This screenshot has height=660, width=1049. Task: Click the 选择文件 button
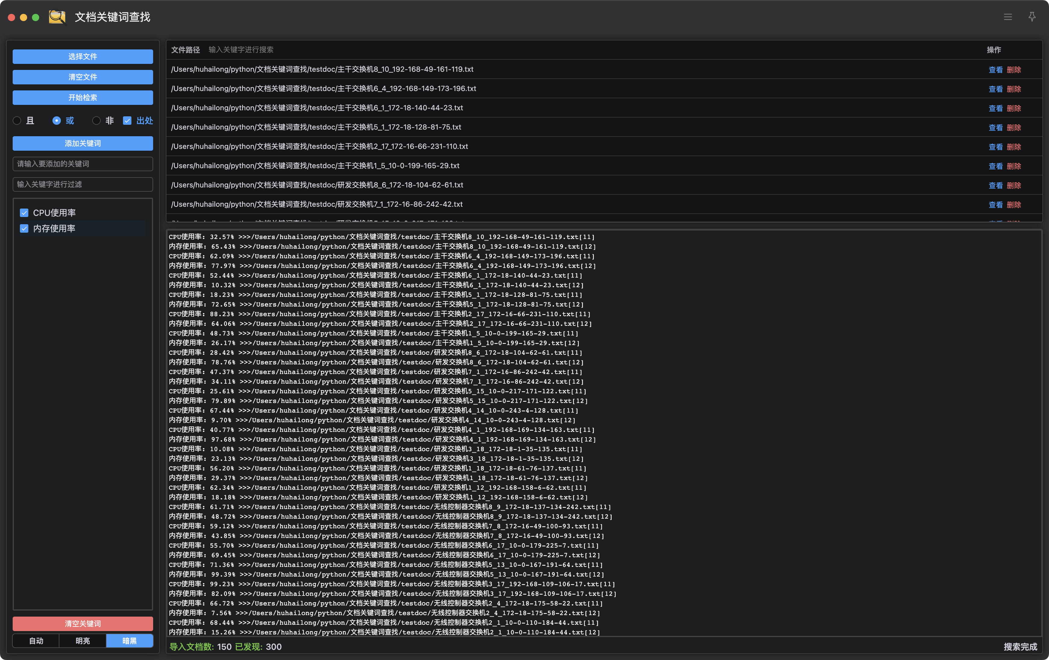[83, 57]
